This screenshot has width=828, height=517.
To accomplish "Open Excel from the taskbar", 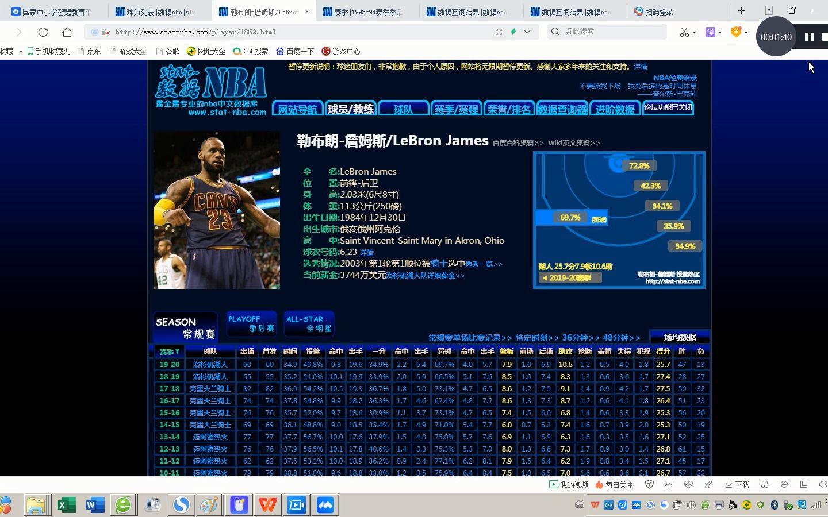I will pyautogui.click(x=67, y=505).
